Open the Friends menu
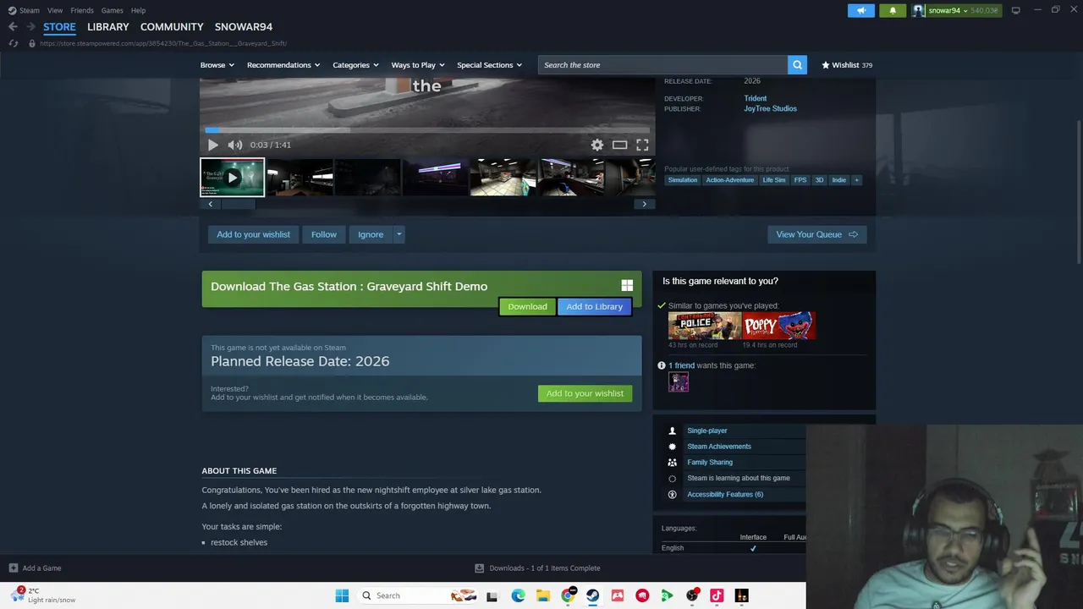The image size is (1083, 609). click(x=82, y=10)
